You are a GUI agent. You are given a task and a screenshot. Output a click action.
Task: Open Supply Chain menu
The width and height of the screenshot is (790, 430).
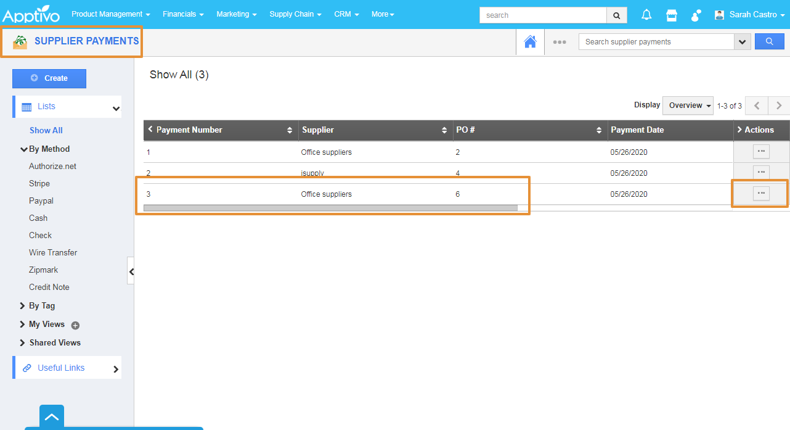click(295, 14)
